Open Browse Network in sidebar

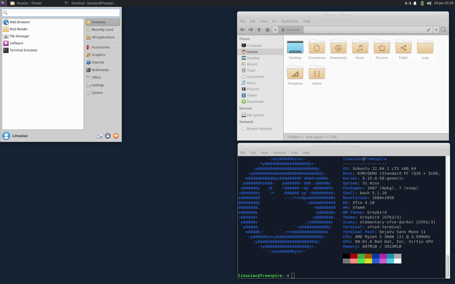pyautogui.click(x=260, y=129)
